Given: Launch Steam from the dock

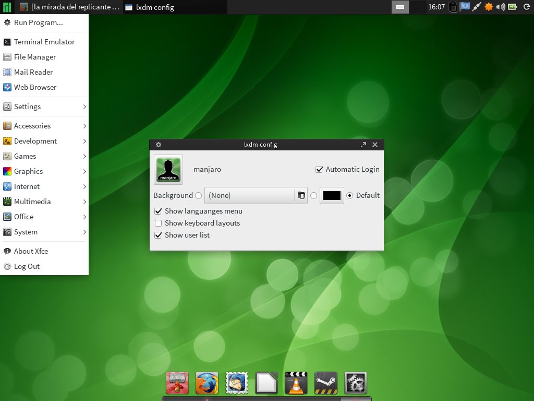Looking at the screenshot, I should pos(326,383).
